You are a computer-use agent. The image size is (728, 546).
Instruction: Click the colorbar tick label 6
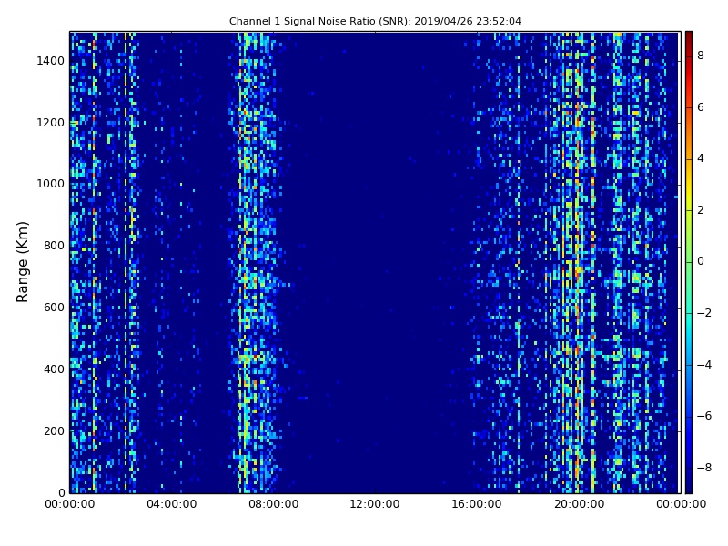701,107
